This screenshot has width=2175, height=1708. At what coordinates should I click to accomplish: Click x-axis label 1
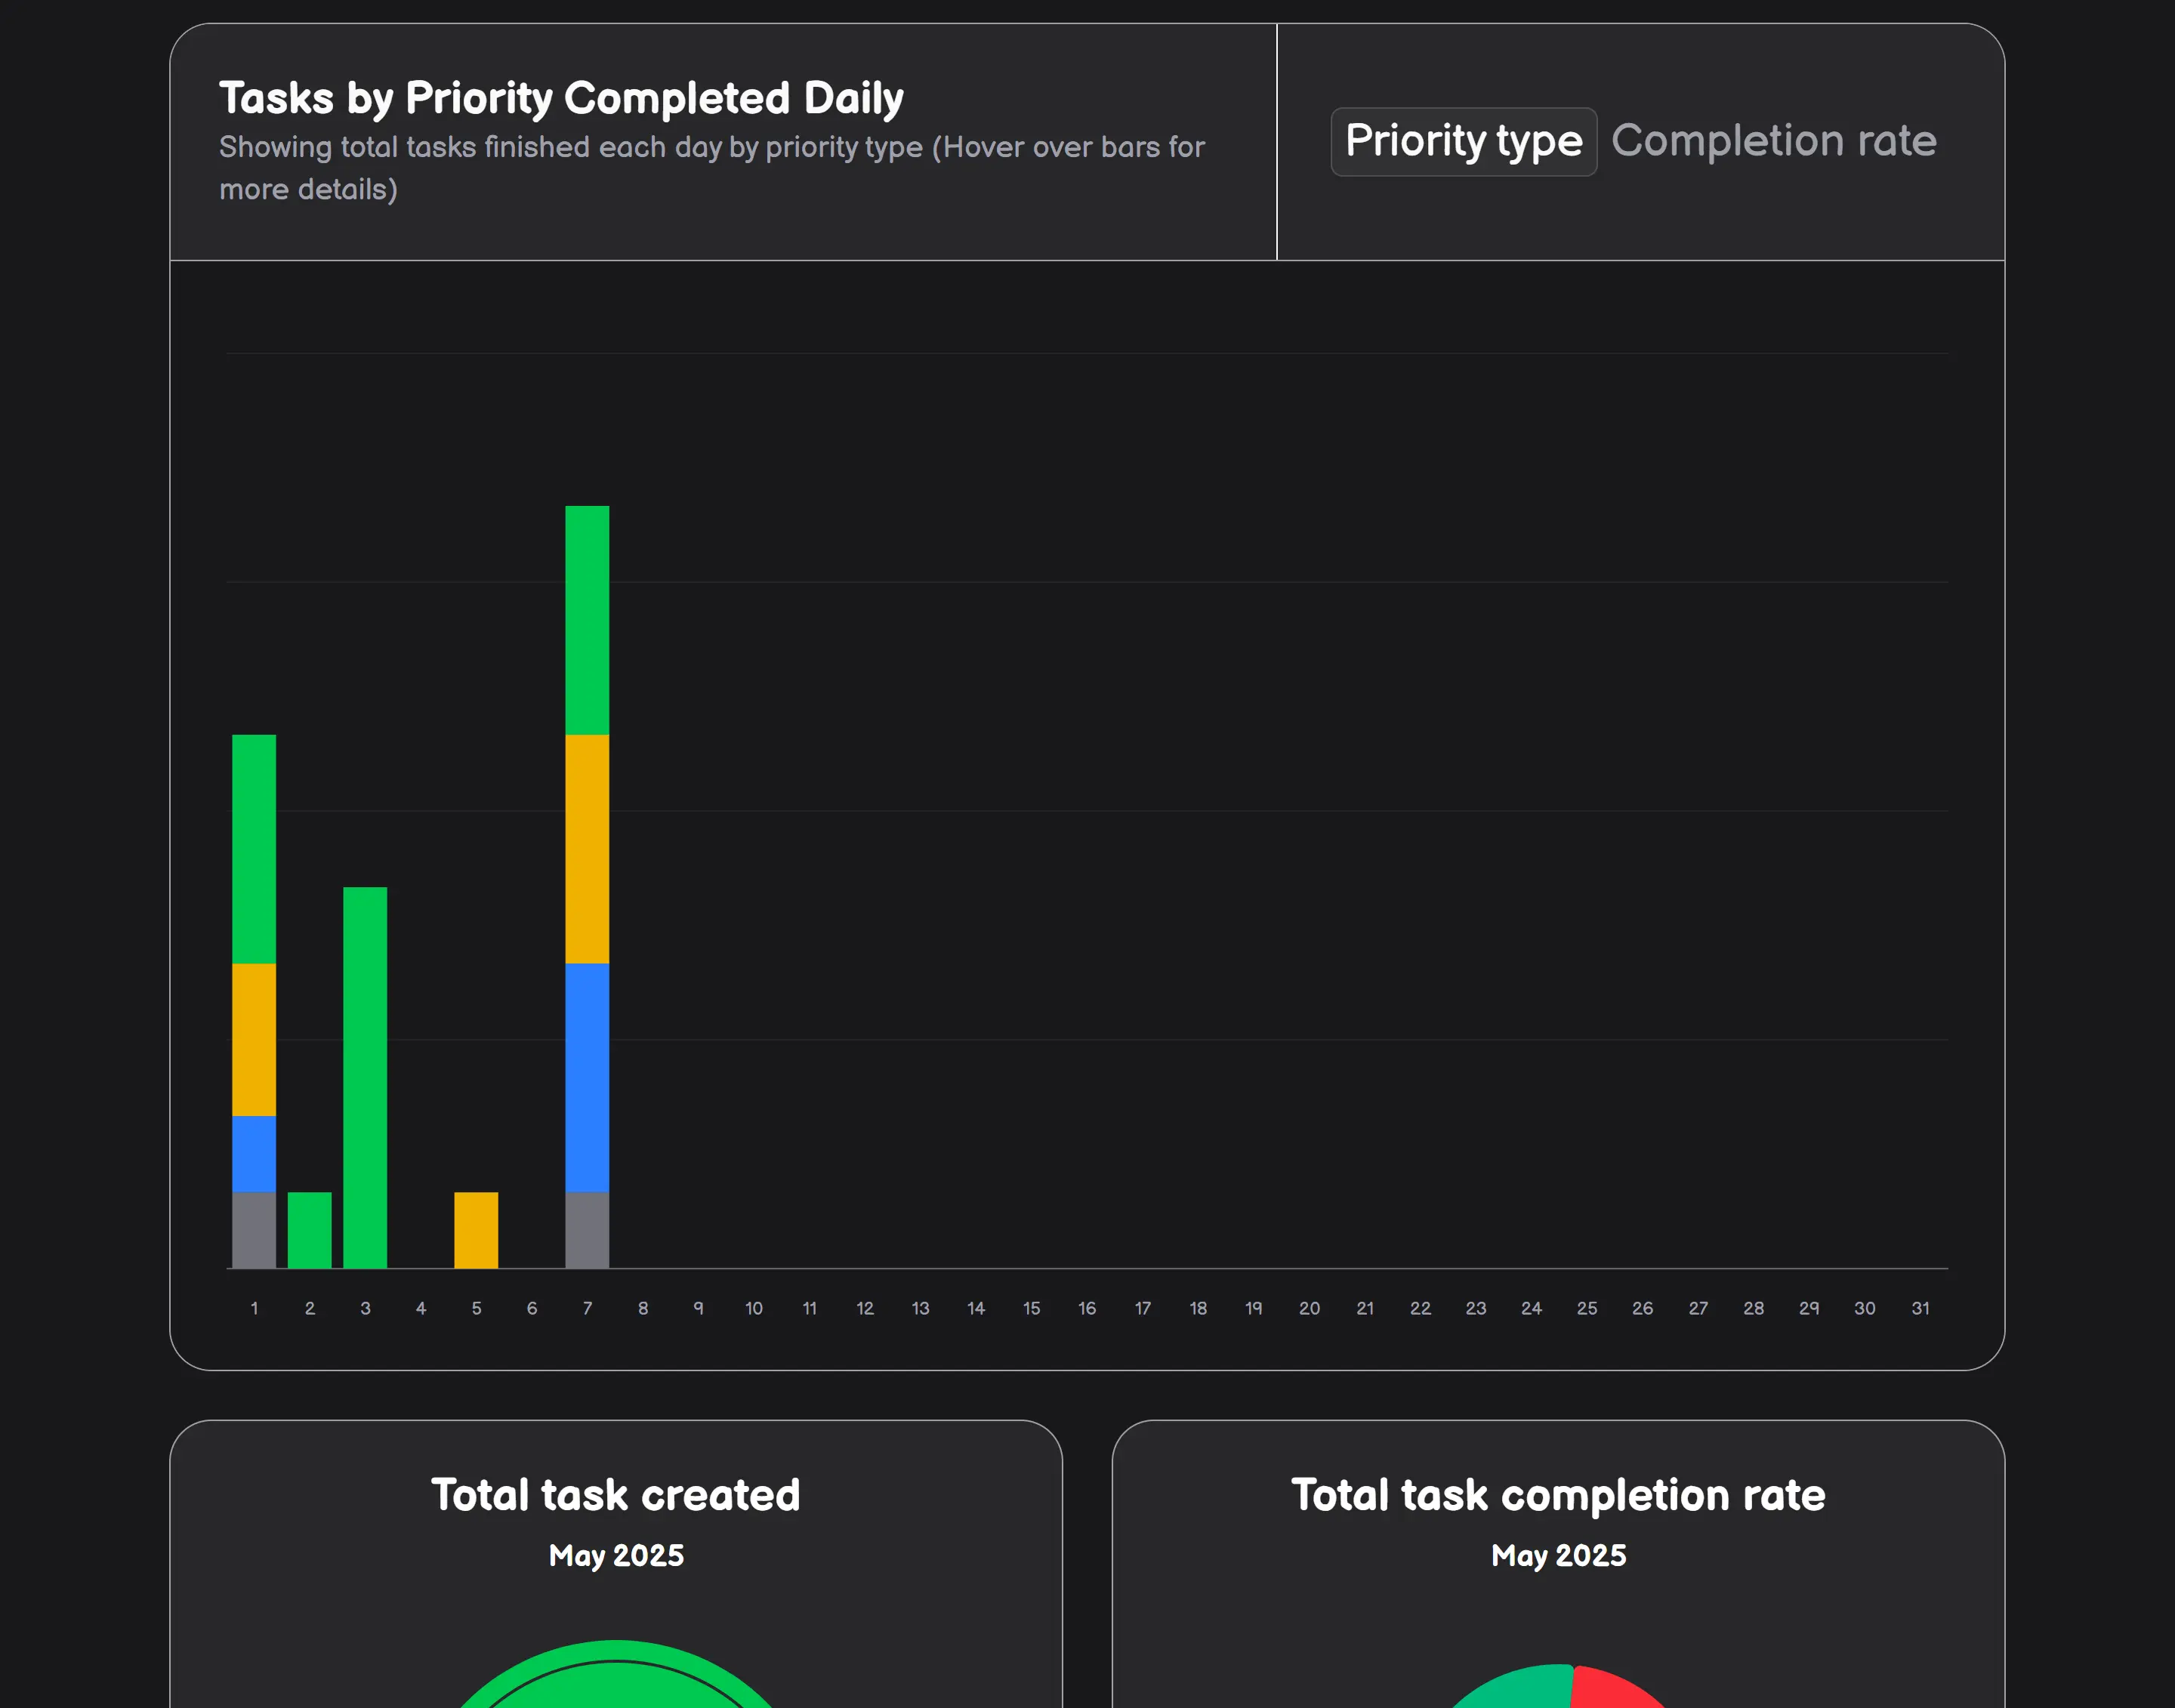(x=254, y=1308)
